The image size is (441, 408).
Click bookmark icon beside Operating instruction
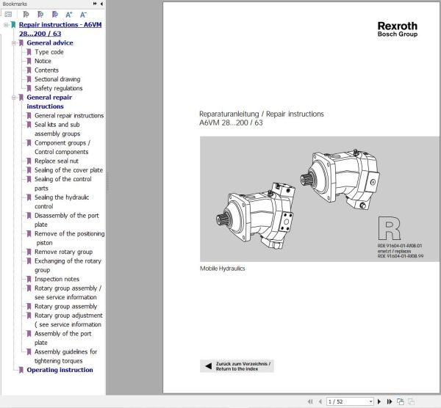(x=21, y=370)
